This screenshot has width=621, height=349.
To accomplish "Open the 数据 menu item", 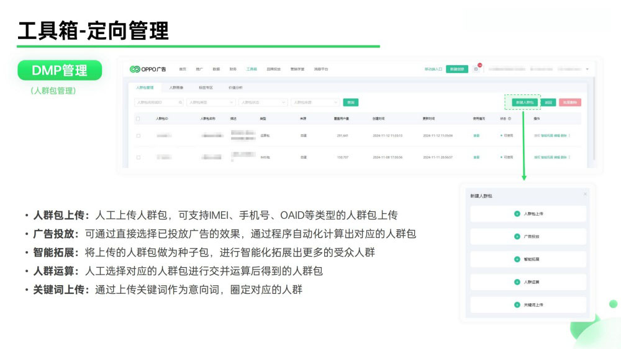I will tap(216, 69).
